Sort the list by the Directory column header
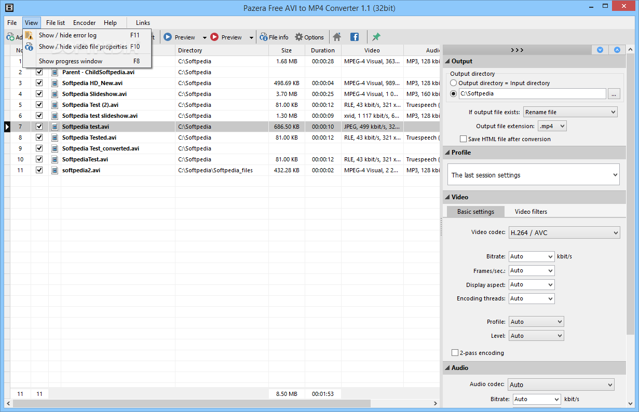Viewport: 639px width, 412px height. (222, 50)
